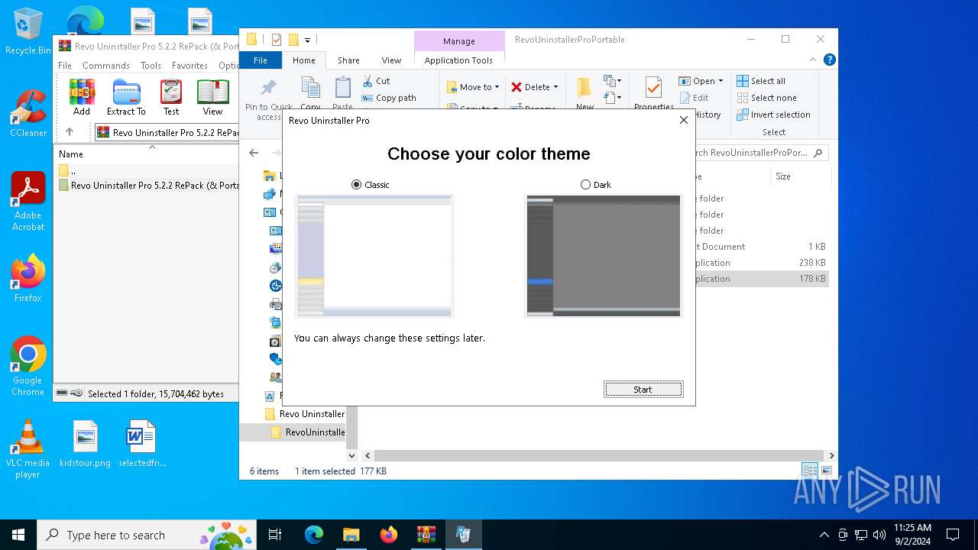978x550 pixels.
Task: Click Select none in the ribbon
Action: 766,98
